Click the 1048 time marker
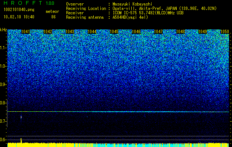The image size is (232, 147). pyautogui.click(x=180, y=32)
